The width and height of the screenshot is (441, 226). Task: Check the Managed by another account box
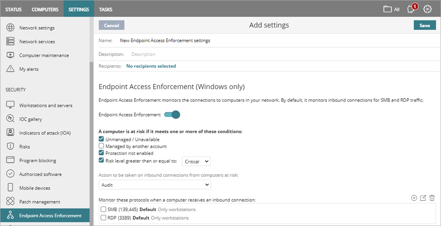[102, 146]
